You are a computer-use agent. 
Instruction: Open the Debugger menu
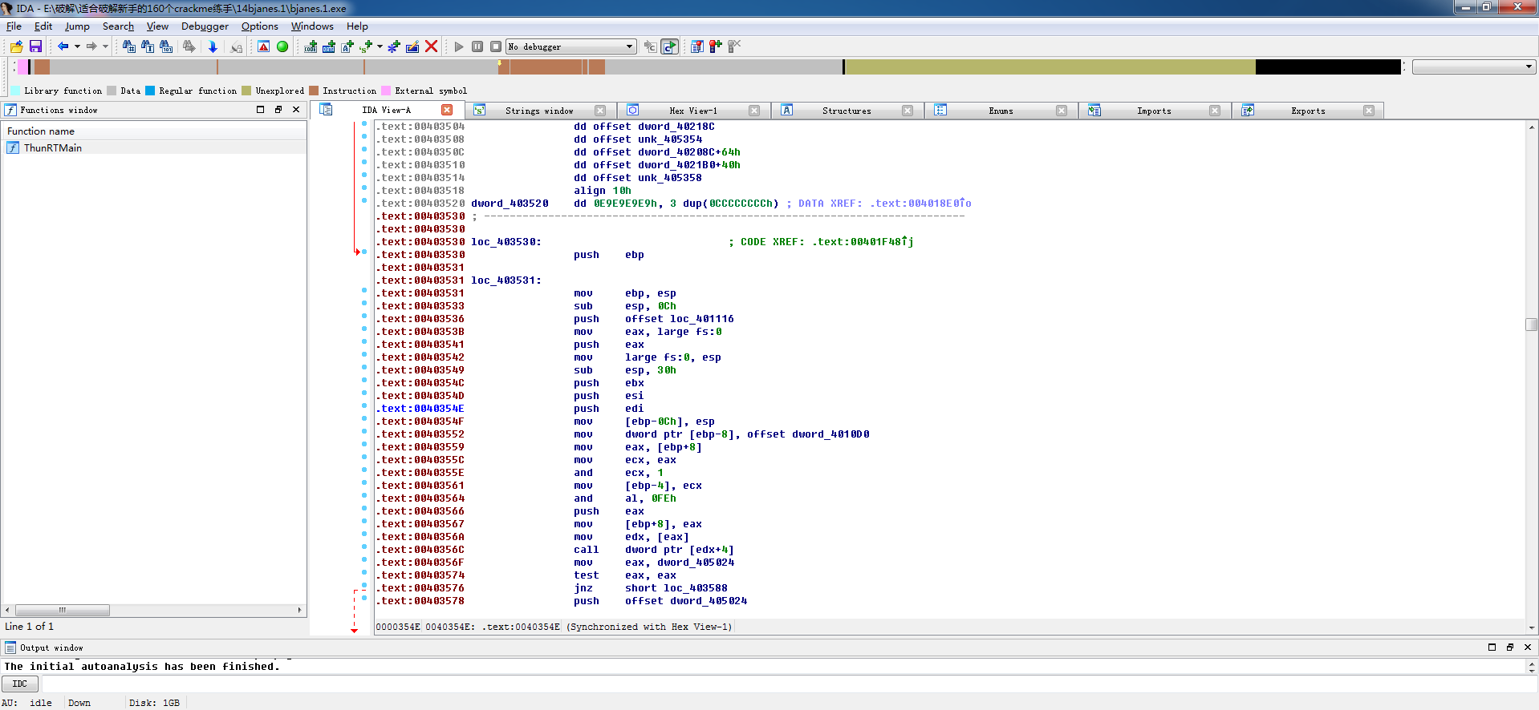(x=205, y=26)
